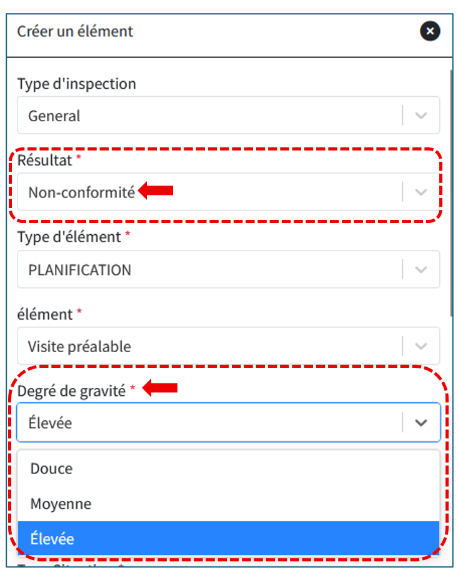Select the Douce severity option
This screenshot has height=577, width=458.
pyautogui.click(x=52, y=468)
